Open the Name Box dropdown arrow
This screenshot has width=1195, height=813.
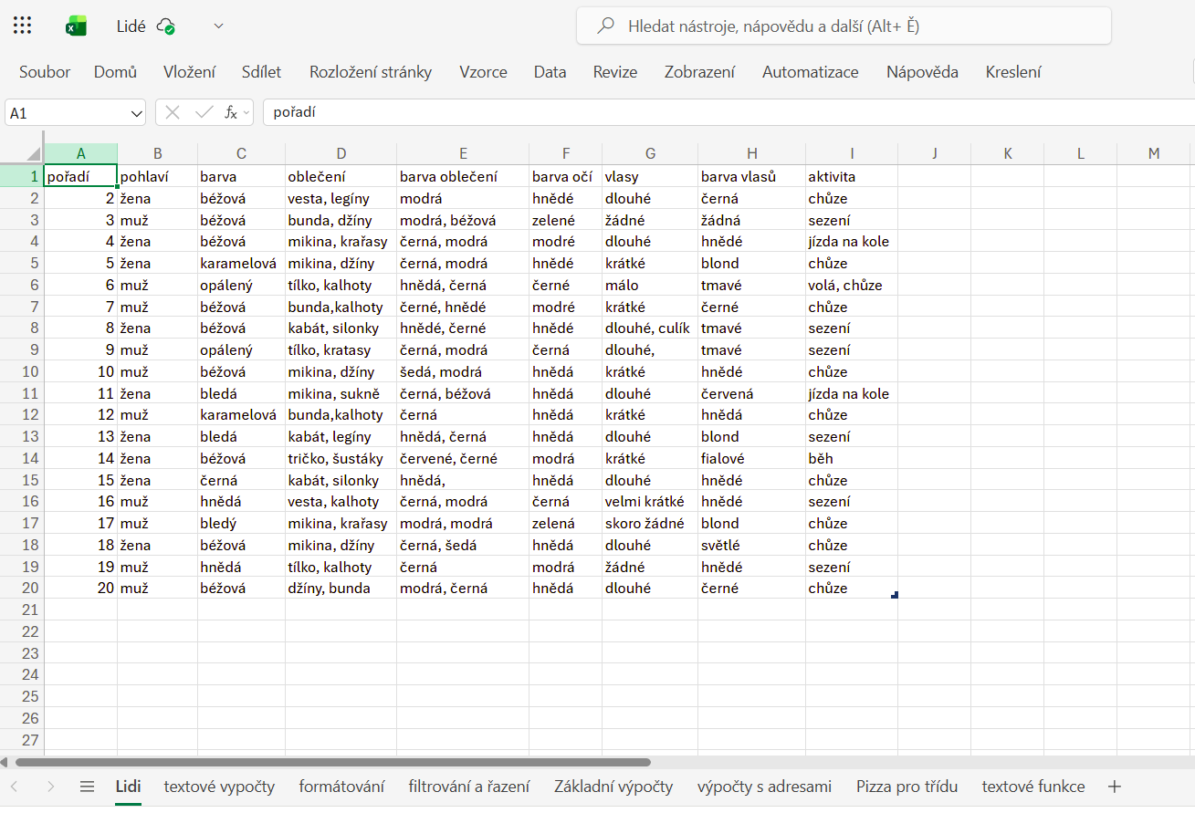137,113
